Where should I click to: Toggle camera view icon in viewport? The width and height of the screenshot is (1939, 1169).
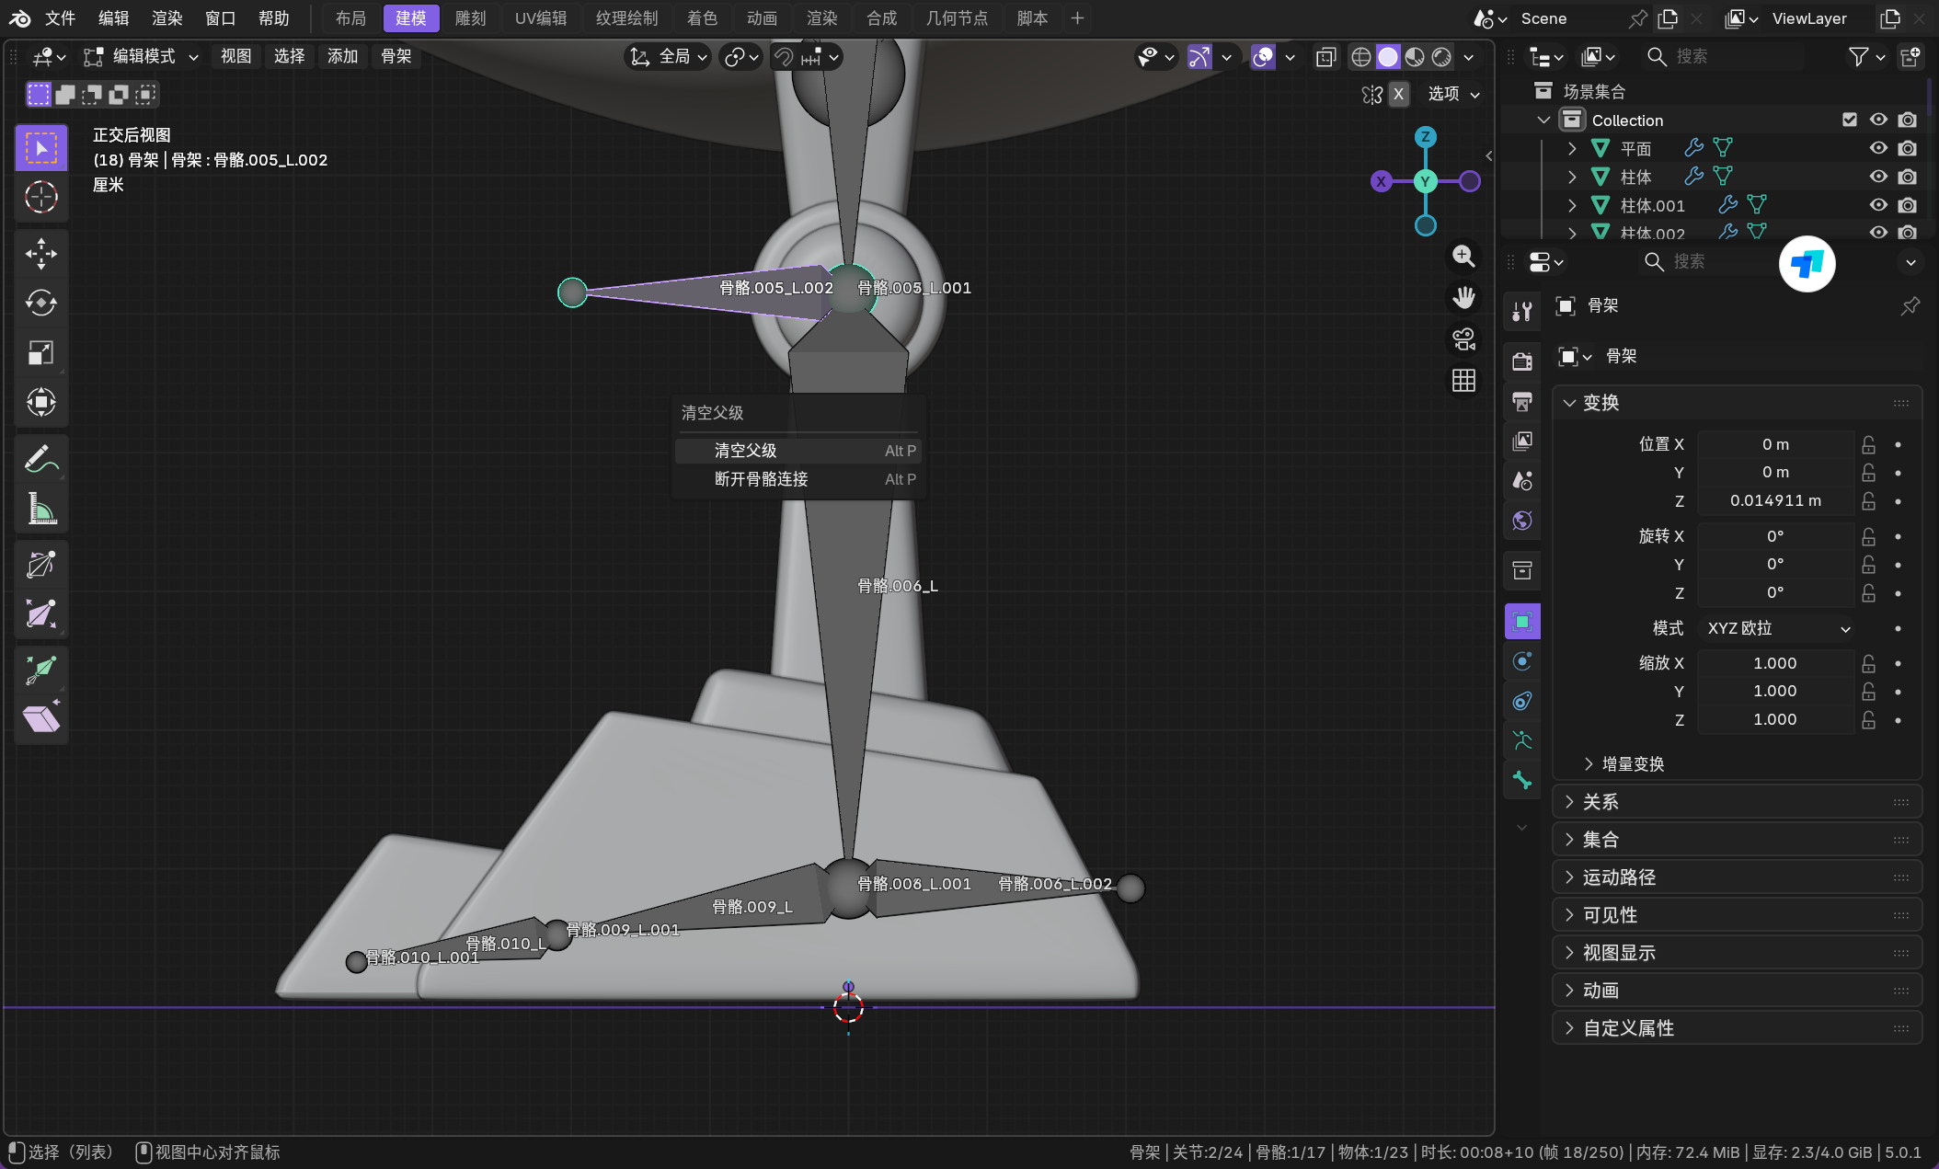click(1463, 339)
